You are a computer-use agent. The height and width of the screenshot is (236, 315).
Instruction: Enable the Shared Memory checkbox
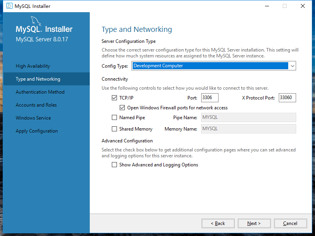coord(115,129)
